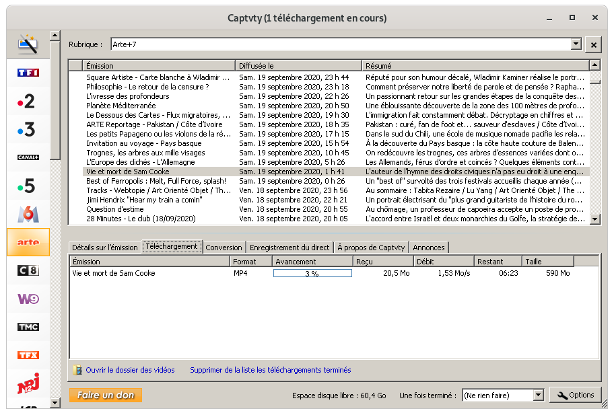This screenshot has width=614, height=415.
Task: Select the France 5 channel
Action: (28, 186)
